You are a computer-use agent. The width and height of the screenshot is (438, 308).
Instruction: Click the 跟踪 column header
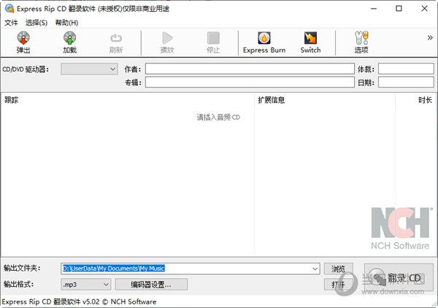[x=12, y=100]
